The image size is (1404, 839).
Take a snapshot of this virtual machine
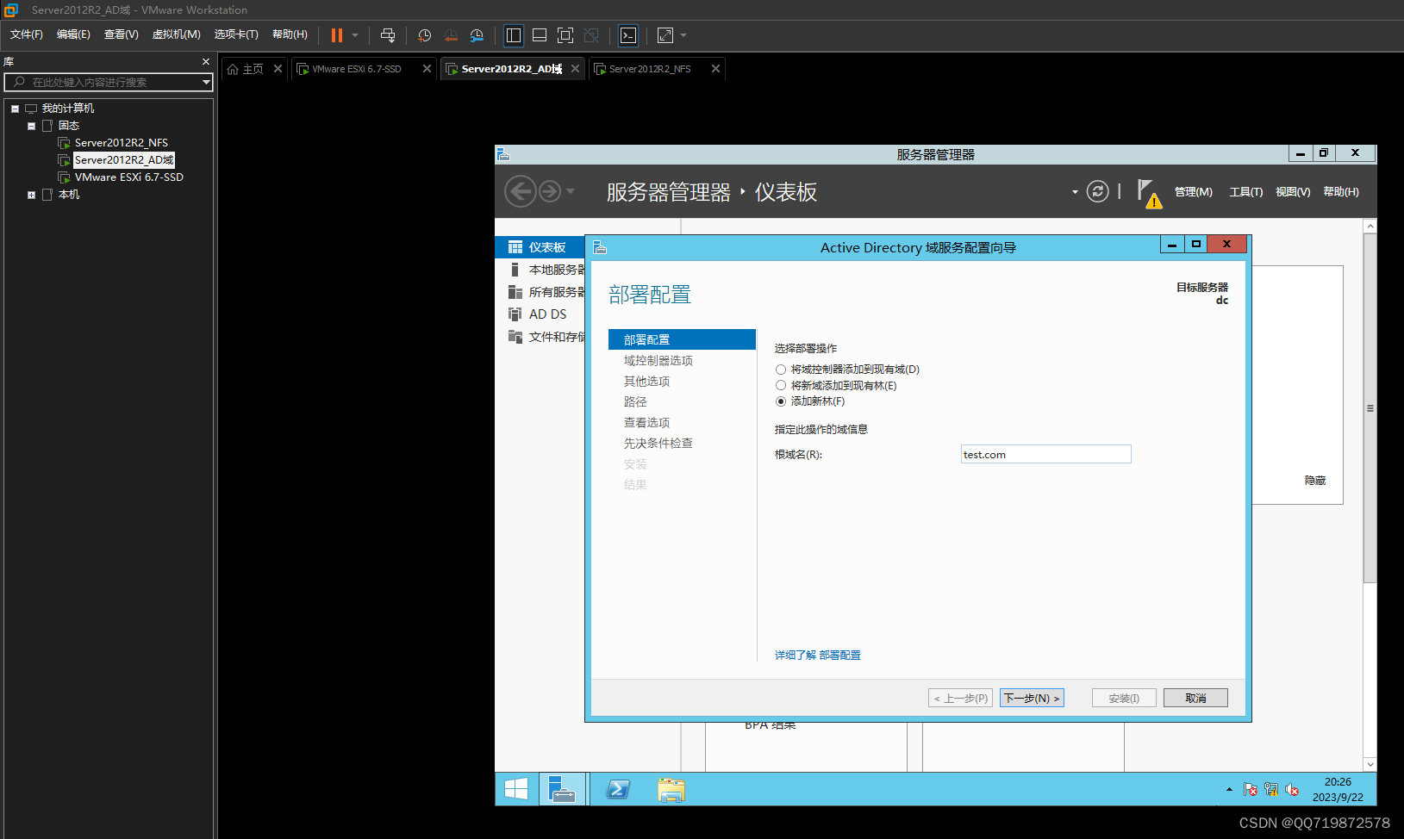tap(424, 35)
